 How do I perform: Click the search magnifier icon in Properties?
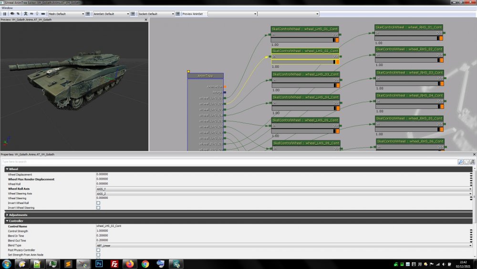[x=460, y=162]
